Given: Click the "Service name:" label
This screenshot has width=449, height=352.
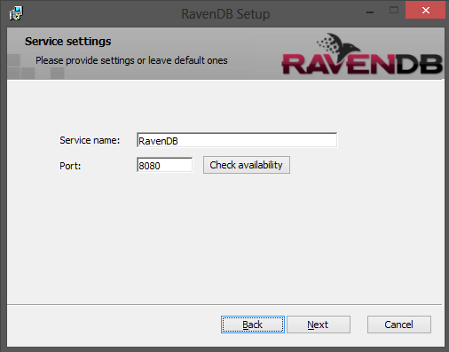Looking at the screenshot, I should click(x=90, y=140).
